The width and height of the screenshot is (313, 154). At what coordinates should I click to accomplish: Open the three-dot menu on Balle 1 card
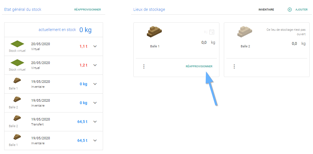point(144,66)
